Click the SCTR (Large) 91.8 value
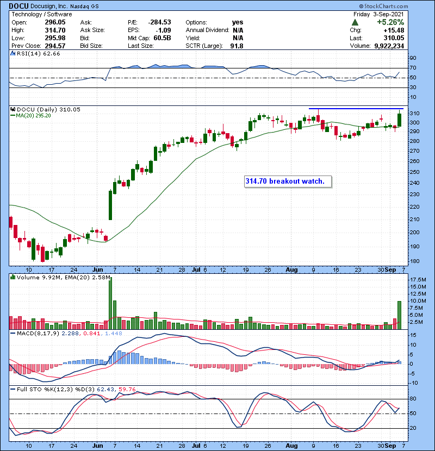The width and height of the screenshot is (435, 451). (x=237, y=46)
